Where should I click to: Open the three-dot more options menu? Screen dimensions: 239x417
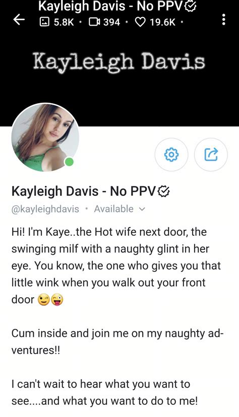coord(224,20)
